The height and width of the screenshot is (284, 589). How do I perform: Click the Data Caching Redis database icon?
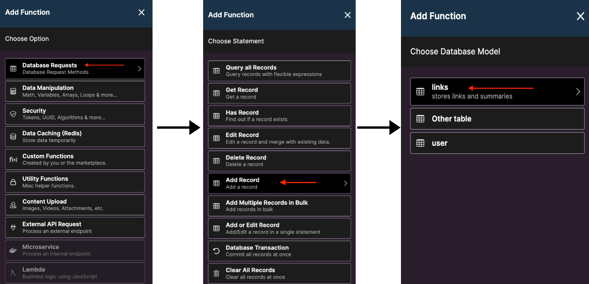tap(13, 137)
